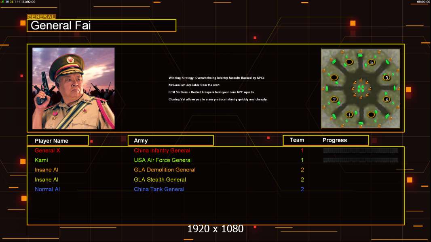The image size is (431, 242).
Task: Click the frame counter and clock readout
Action: 18,2
